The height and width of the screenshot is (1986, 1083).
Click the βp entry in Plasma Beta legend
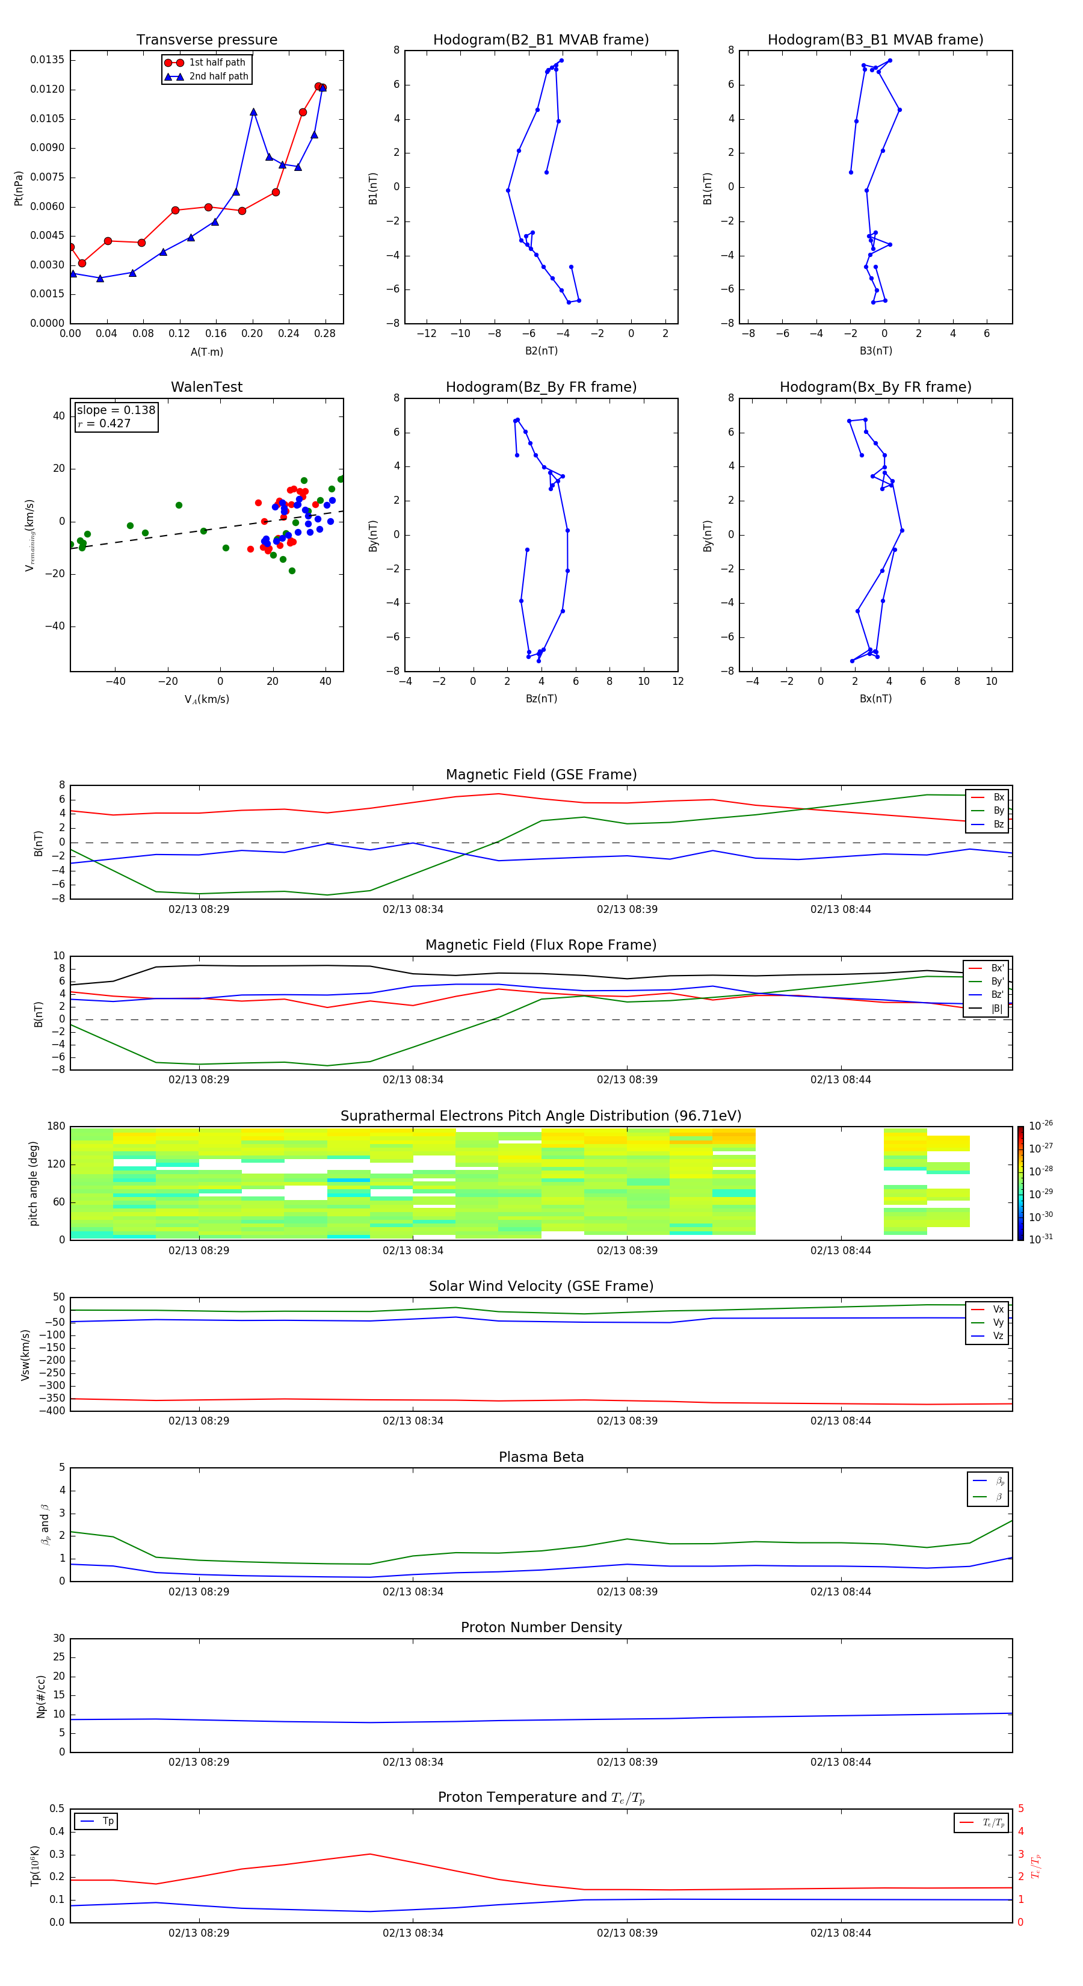point(989,1481)
